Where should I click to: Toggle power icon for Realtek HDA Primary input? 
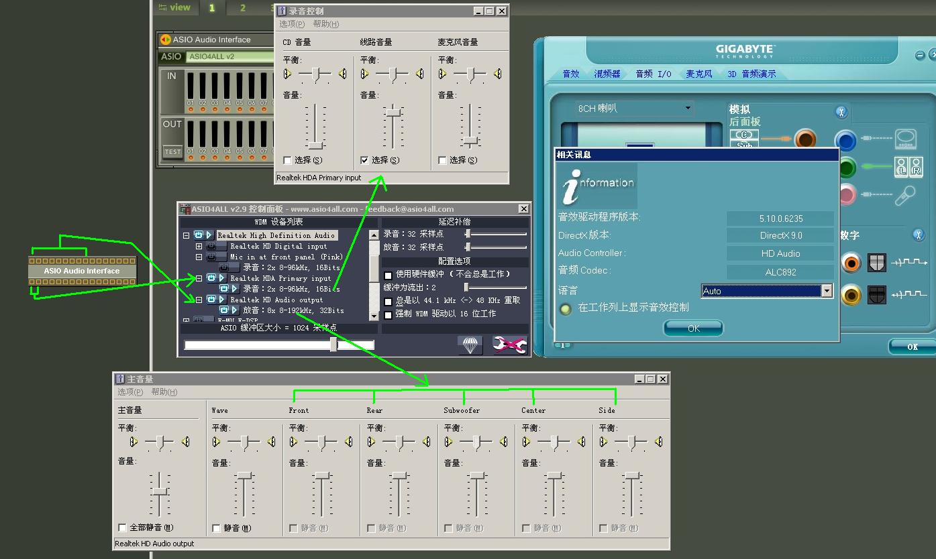(x=211, y=278)
